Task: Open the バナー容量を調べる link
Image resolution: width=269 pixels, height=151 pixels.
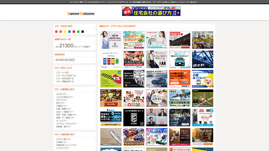Action: (65, 81)
